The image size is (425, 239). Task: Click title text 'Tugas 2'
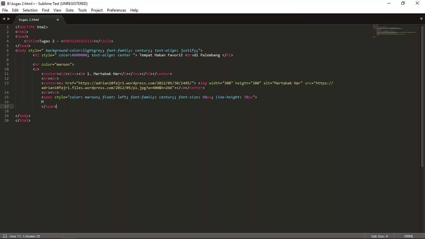[47, 41]
